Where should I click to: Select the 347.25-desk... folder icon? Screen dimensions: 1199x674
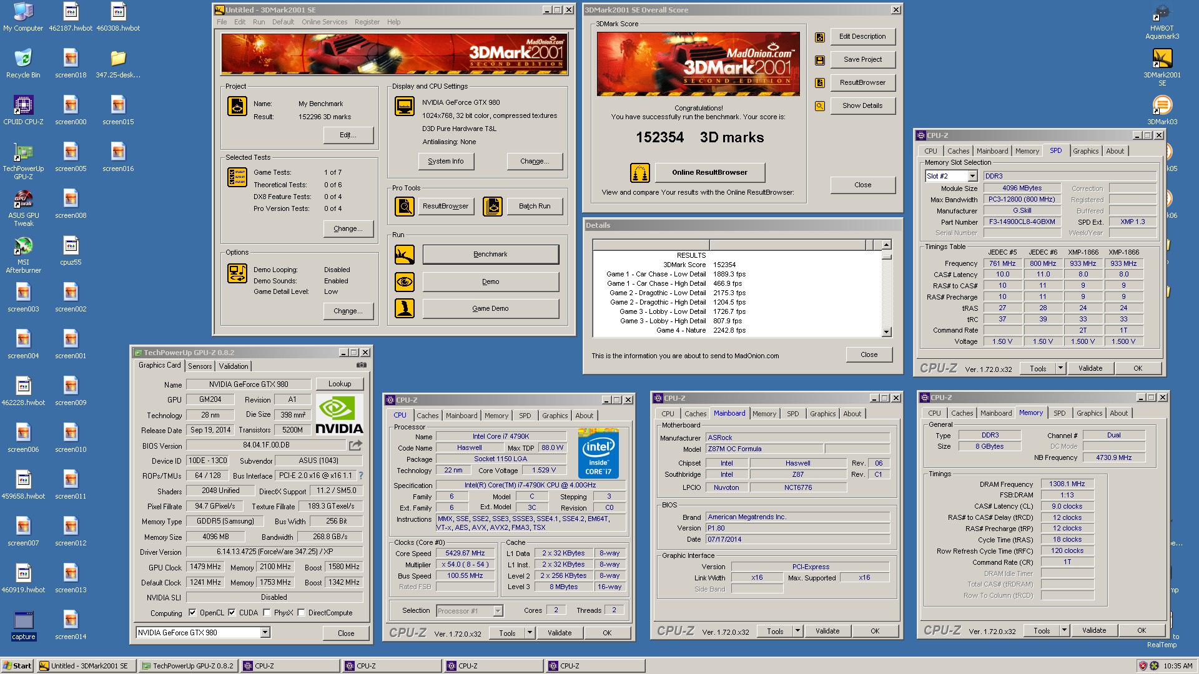pyautogui.click(x=118, y=64)
